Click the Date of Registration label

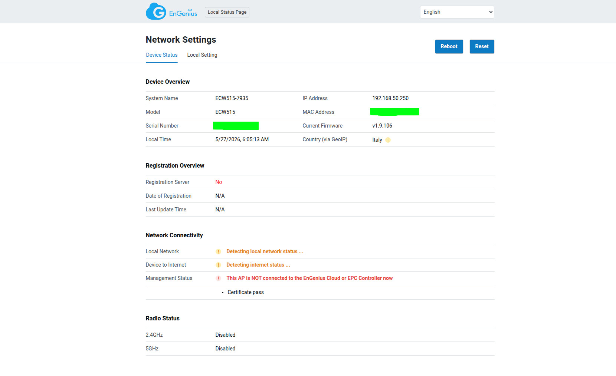click(168, 196)
